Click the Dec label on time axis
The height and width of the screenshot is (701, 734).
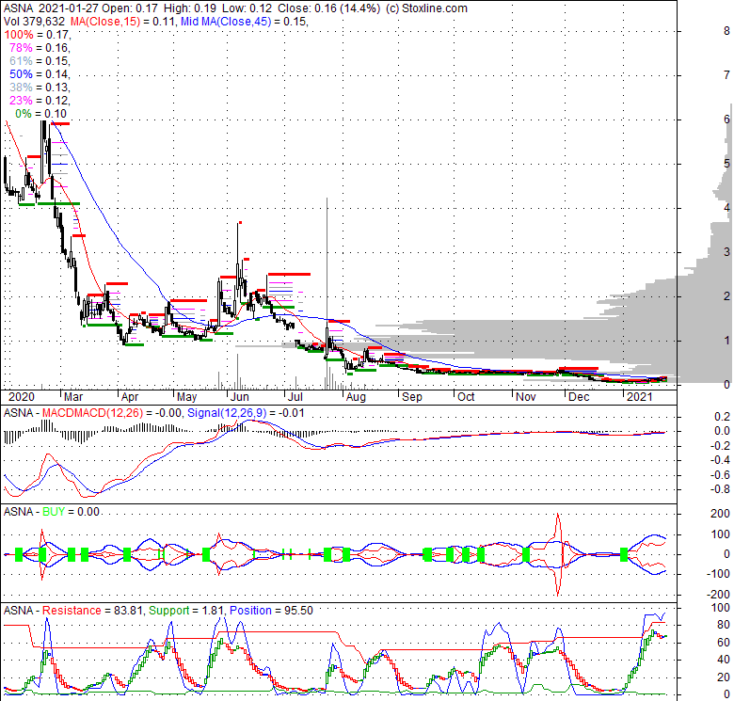point(579,397)
